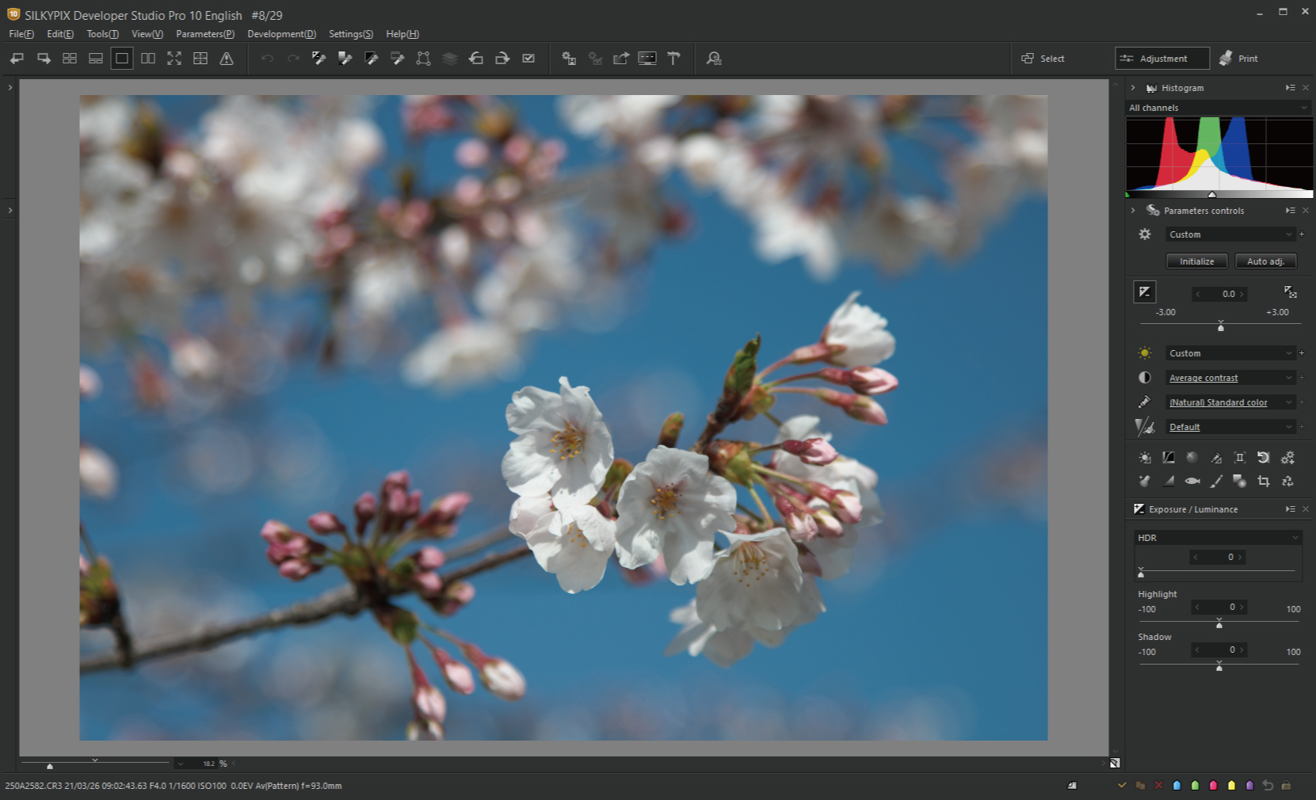Image resolution: width=1316 pixels, height=800 pixels.
Task: Open rotation/perspective correction icon
Action: (1264, 458)
